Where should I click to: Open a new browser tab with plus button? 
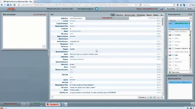36,2
